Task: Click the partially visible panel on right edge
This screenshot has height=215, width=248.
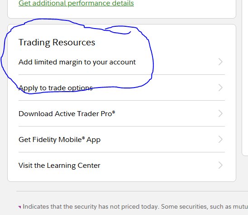Action: (x=245, y=78)
